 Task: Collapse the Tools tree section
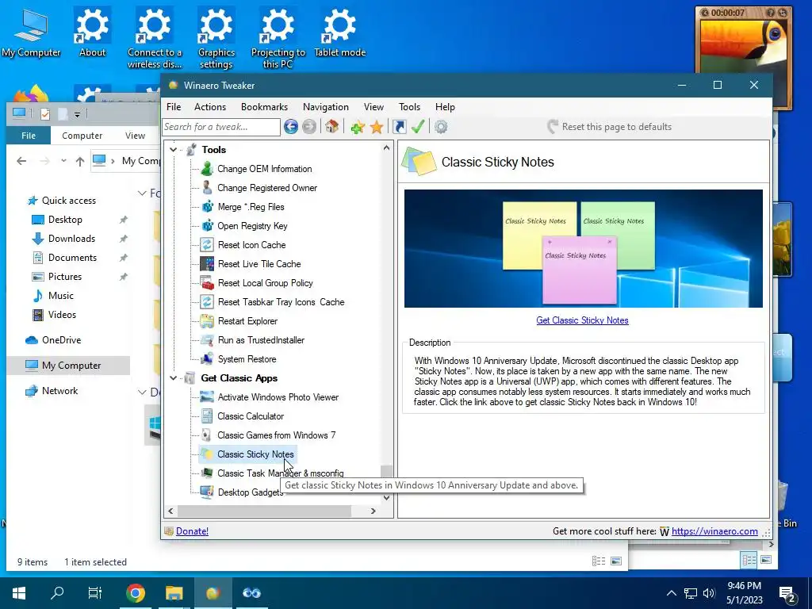point(174,150)
